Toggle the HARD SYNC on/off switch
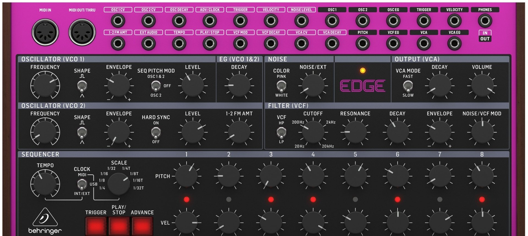 click(156, 133)
